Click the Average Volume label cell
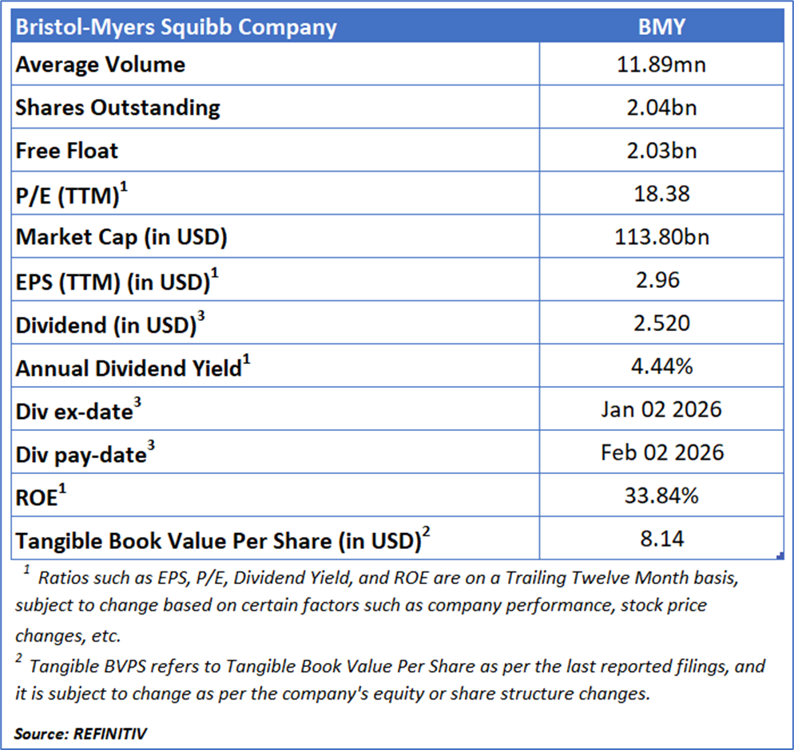The width and height of the screenshot is (794, 750). 101,65
